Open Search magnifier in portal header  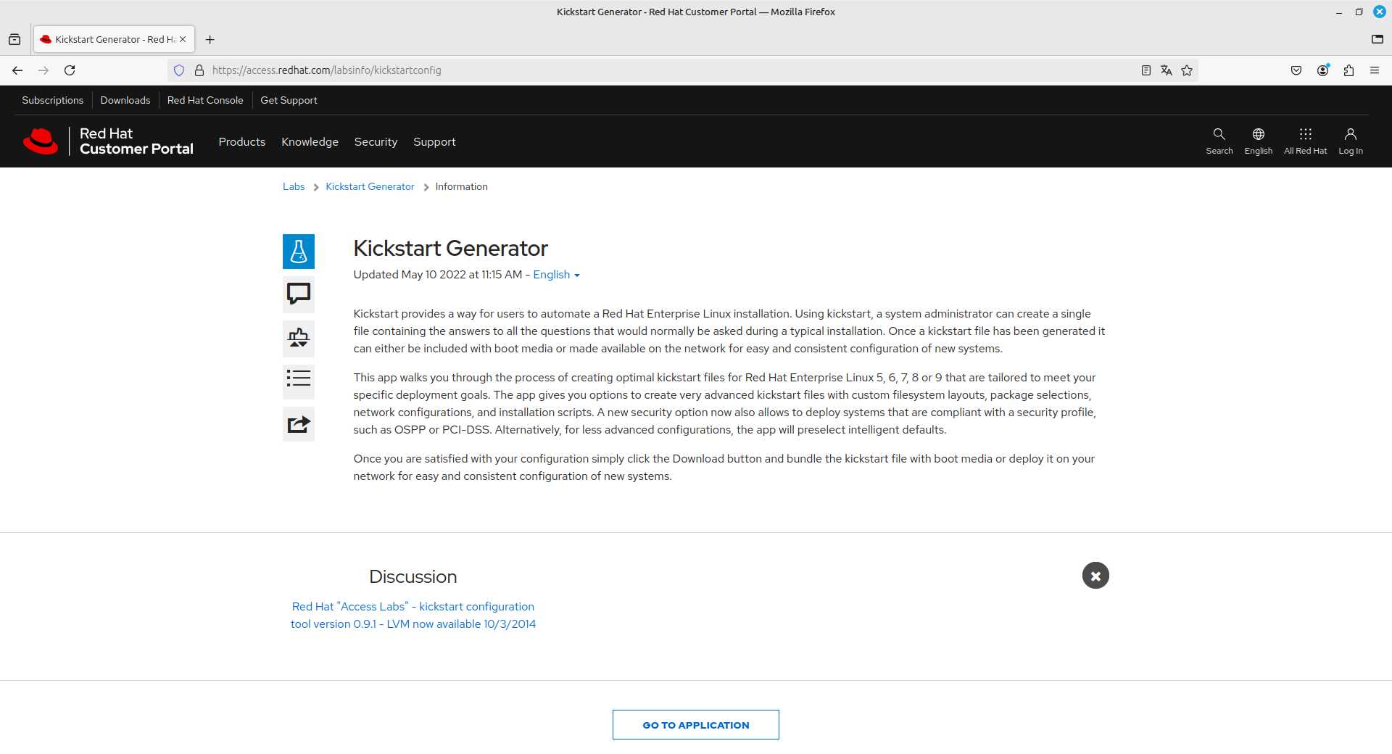point(1219,141)
